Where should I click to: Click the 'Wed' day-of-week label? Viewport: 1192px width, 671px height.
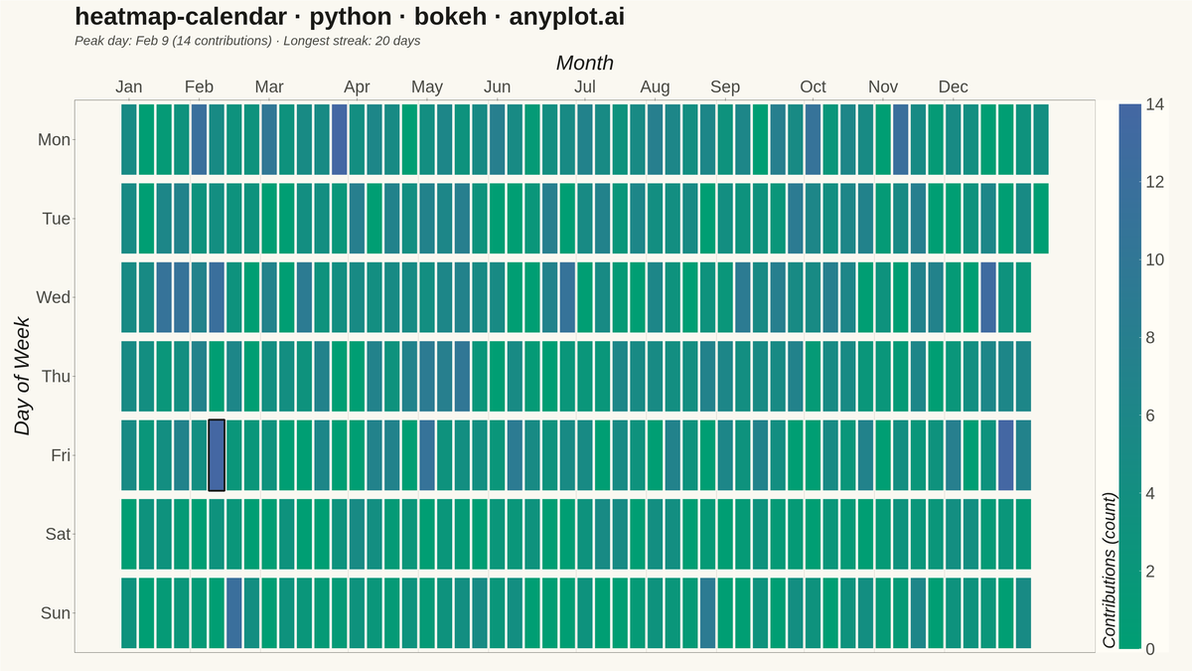(x=54, y=297)
